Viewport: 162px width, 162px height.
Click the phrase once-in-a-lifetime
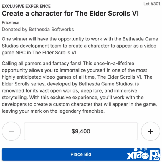pyautogui.click(x=114, y=63)
